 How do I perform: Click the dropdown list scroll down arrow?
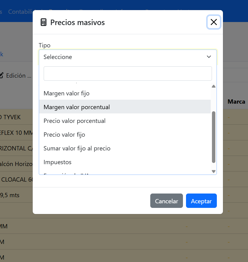click(x=213, y=171)
